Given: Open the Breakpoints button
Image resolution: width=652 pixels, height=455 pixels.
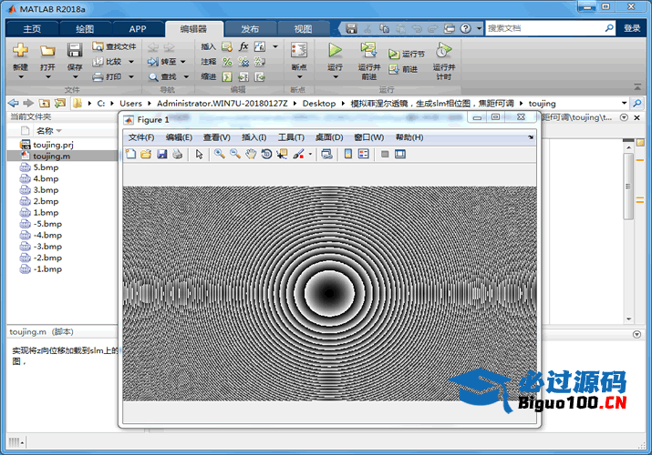Looking at the screenshot, I should click(x=299, y=56).
